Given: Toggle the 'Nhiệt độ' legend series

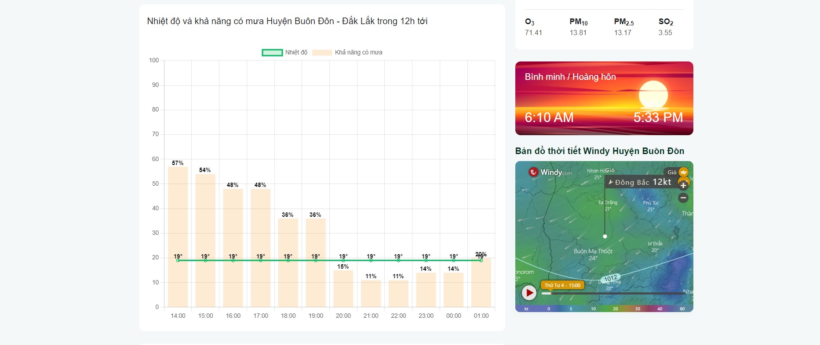Looking at the screenshot, I should (x=284, y=52).
